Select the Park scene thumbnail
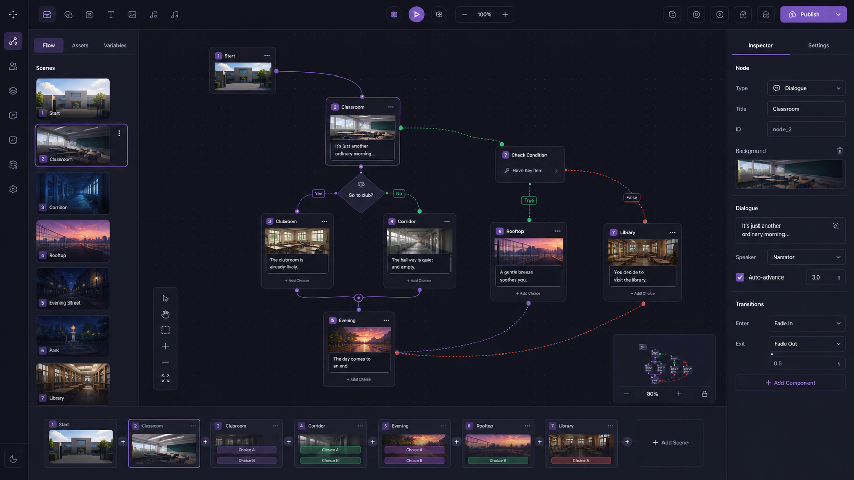Viewport: 854px width, 480px height. (x=73, y=336)
